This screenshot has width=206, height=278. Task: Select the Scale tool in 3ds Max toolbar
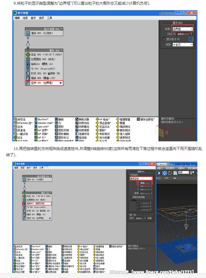175,173
